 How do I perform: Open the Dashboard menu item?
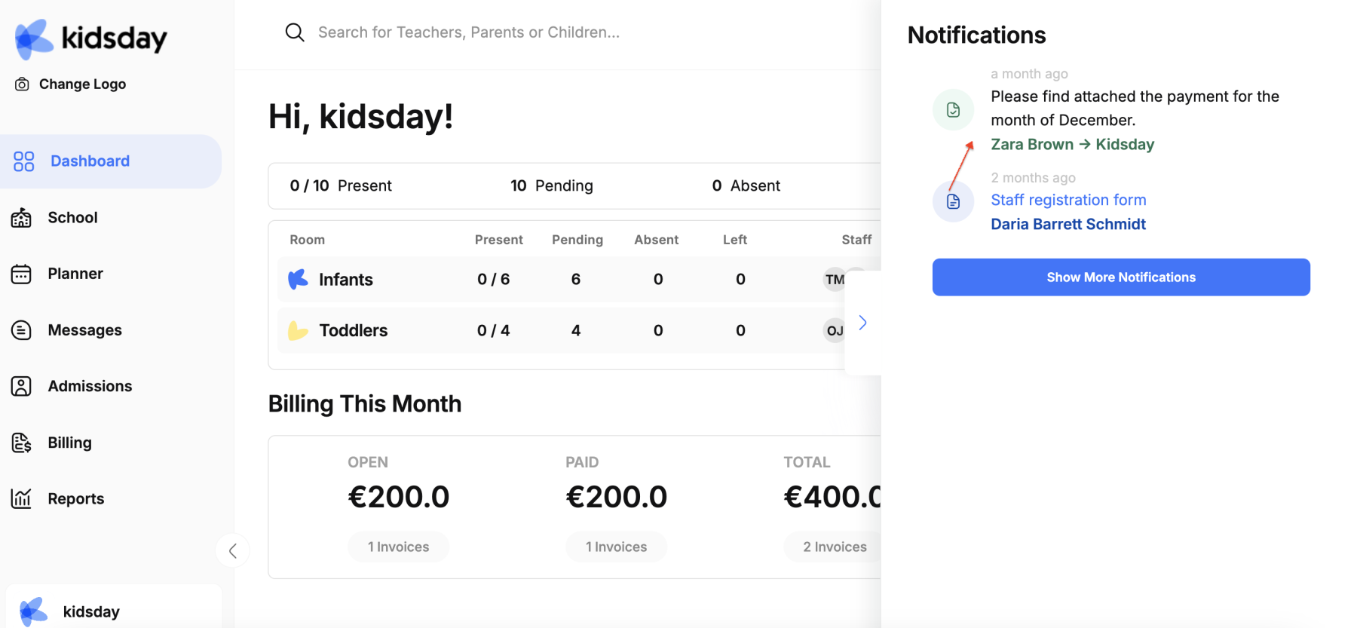[111, 161]
